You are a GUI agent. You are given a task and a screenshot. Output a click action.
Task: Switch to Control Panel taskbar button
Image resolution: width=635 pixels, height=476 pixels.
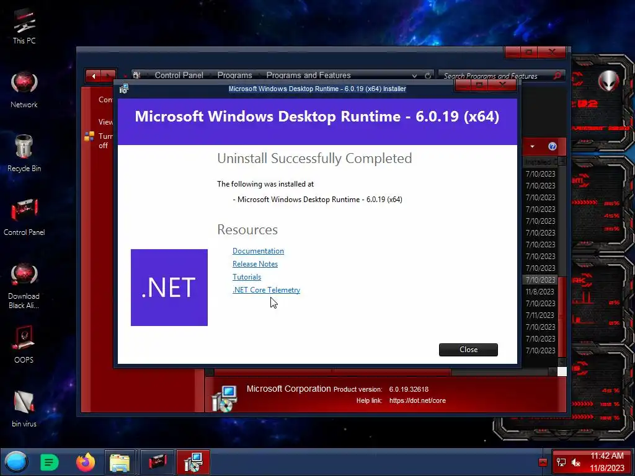(x=157, y=462)
